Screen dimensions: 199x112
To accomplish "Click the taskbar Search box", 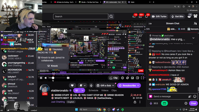I will pos(90,110).
